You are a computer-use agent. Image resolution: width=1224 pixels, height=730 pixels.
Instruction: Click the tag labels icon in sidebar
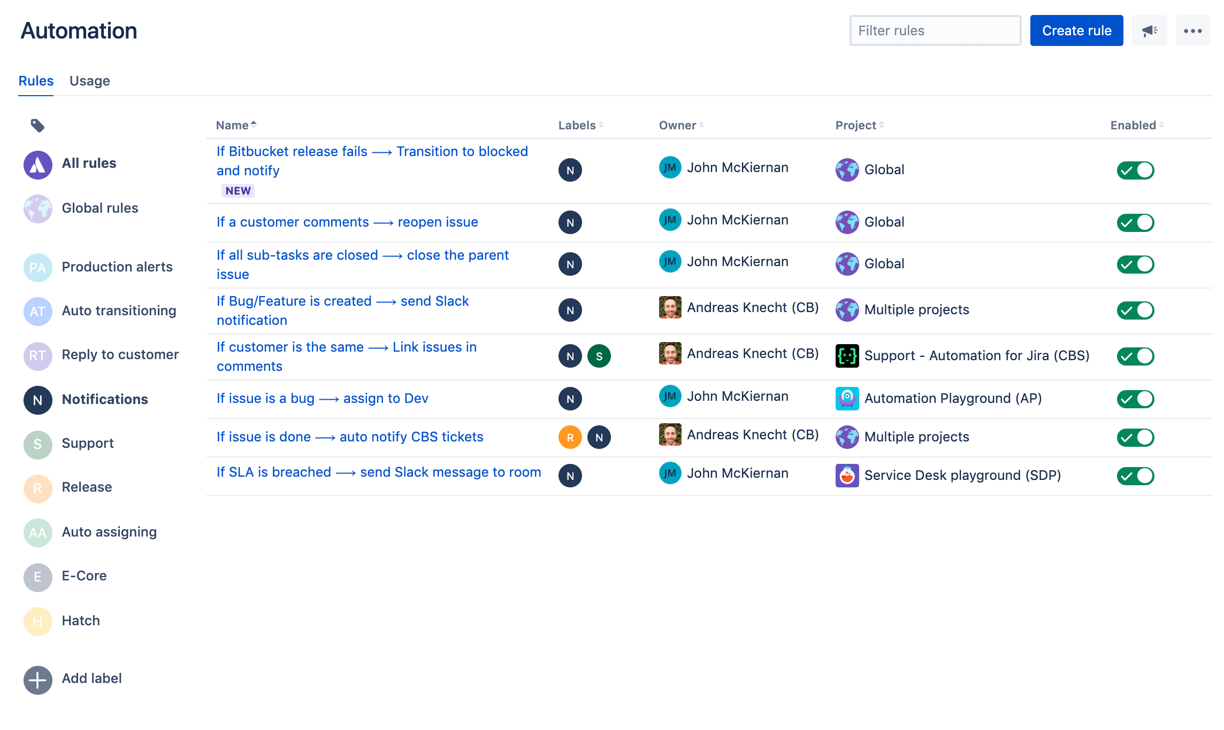(x=37, y=126)
